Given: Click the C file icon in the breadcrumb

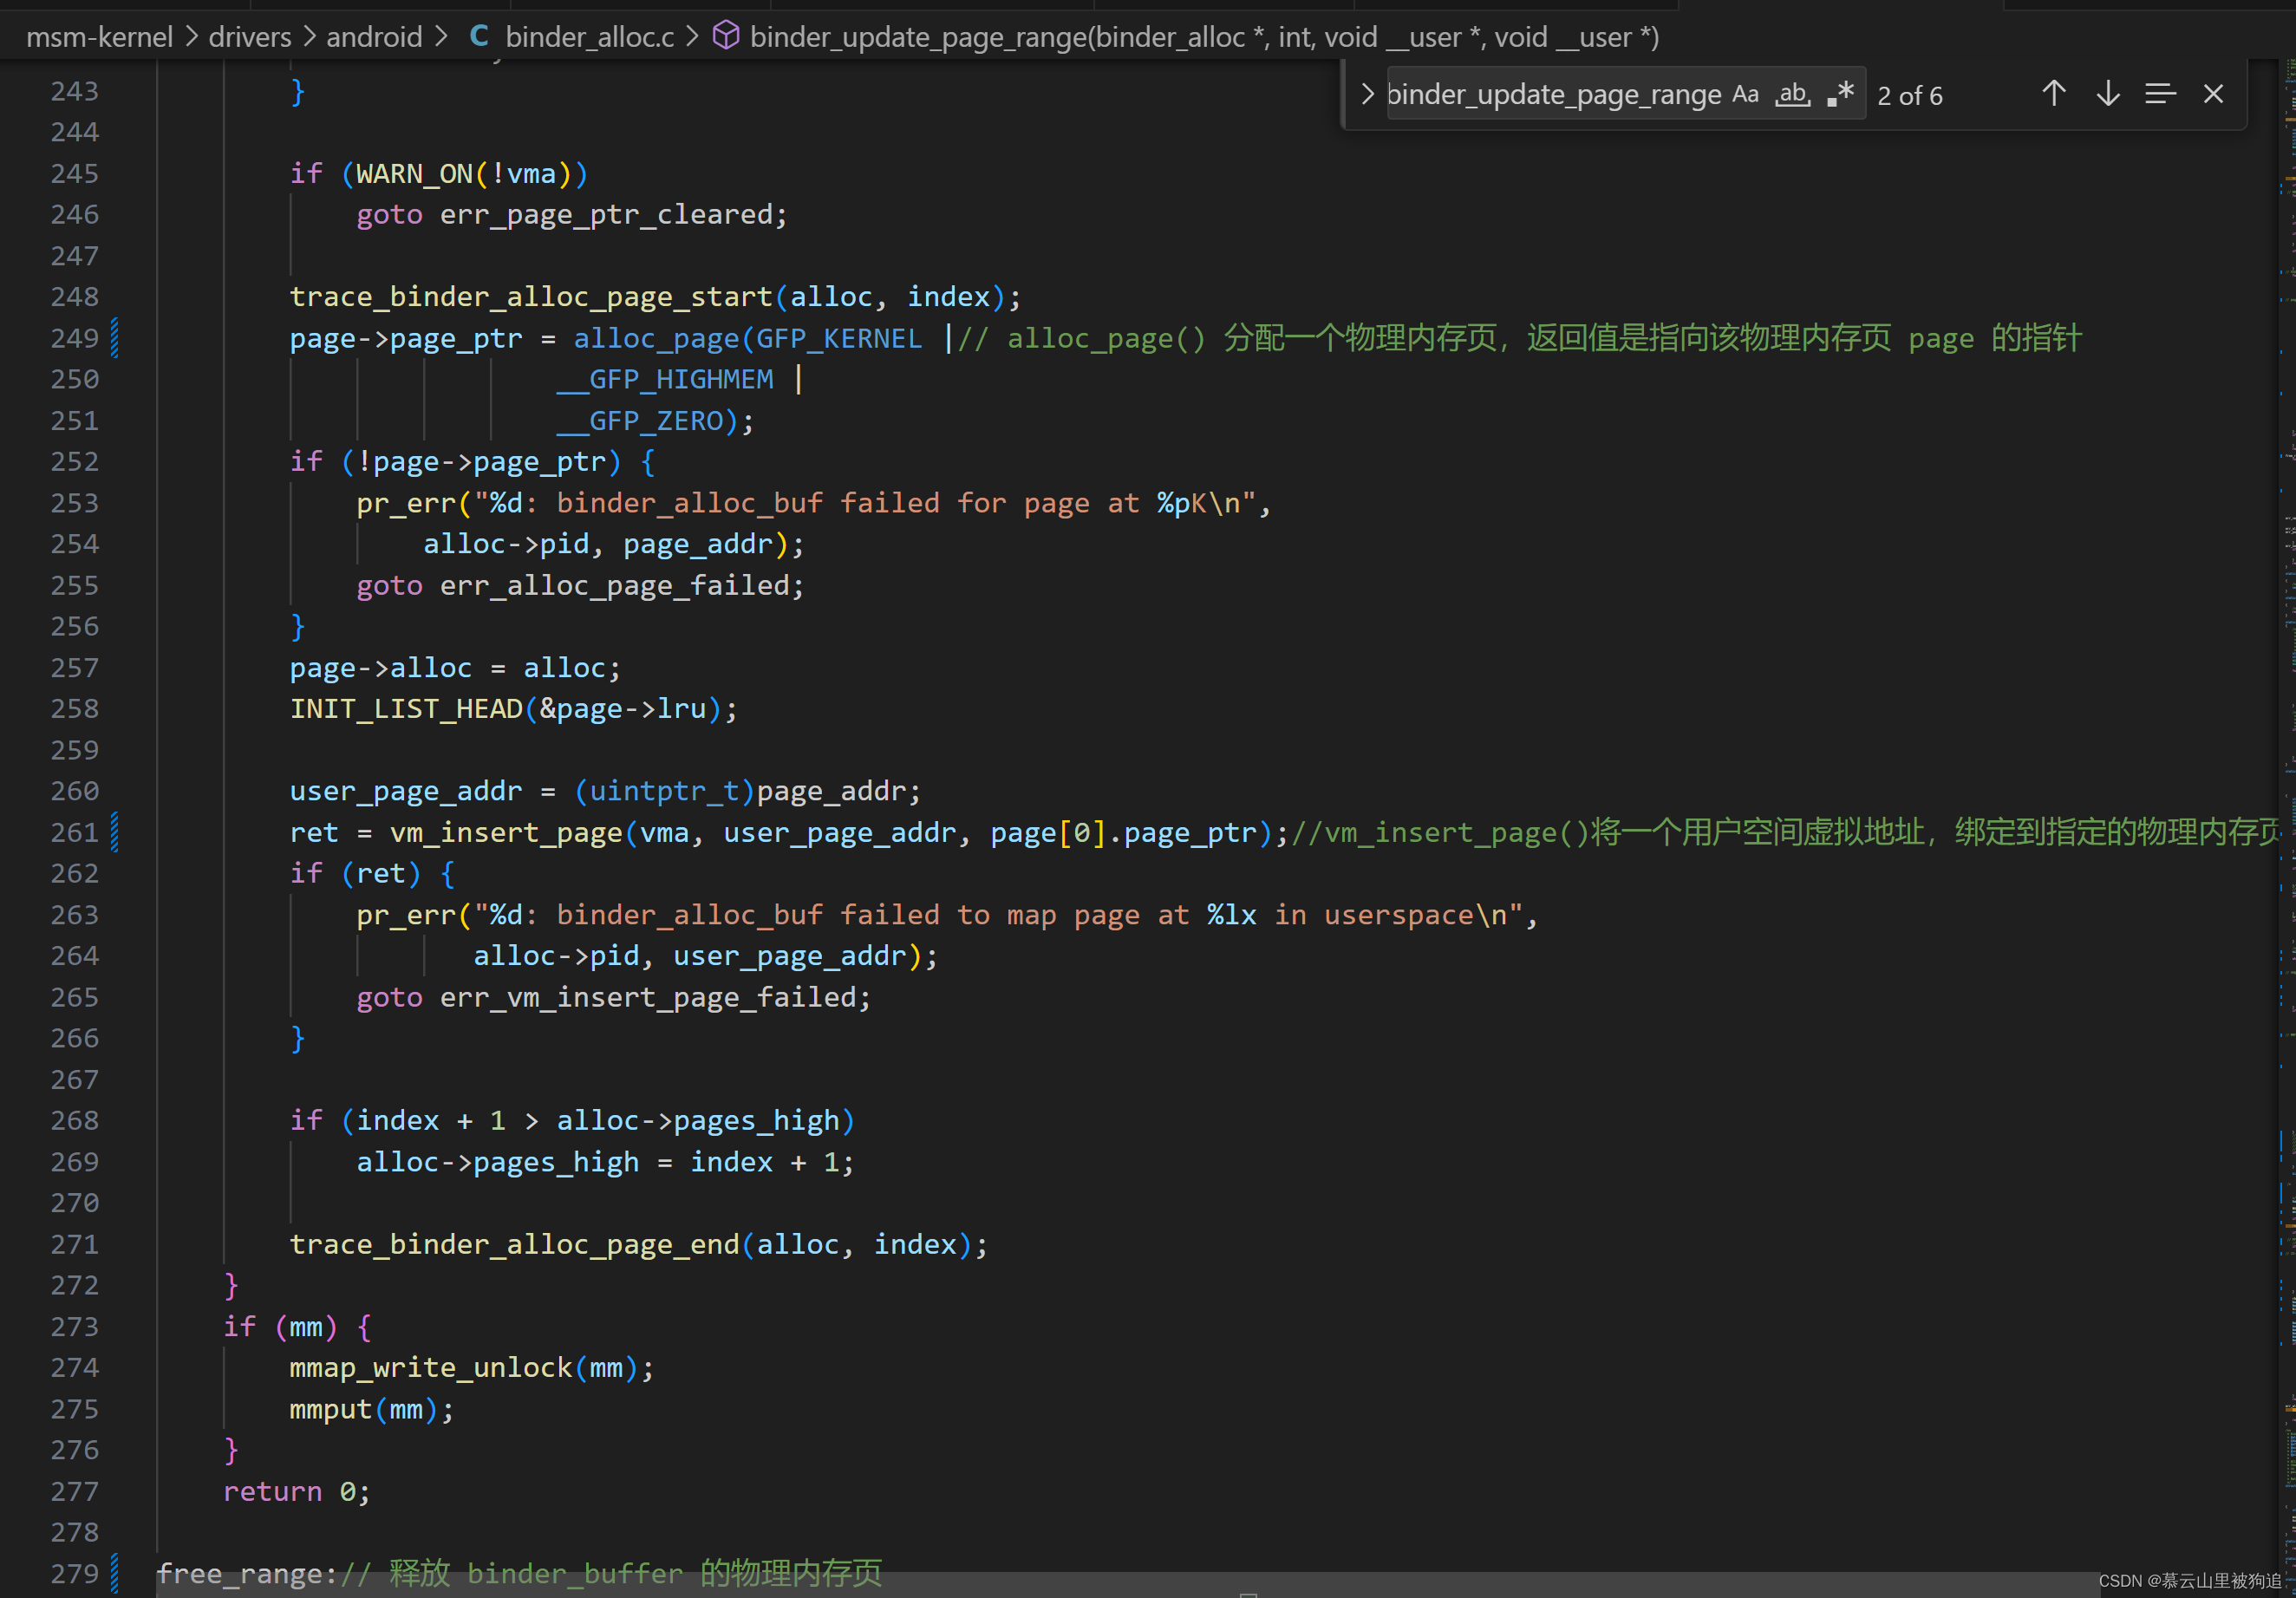Looking at the screenshot, I should click(479, 37).
